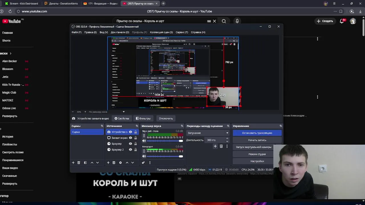Reload the page in browser
365x205 pixels.
(10, 11)
